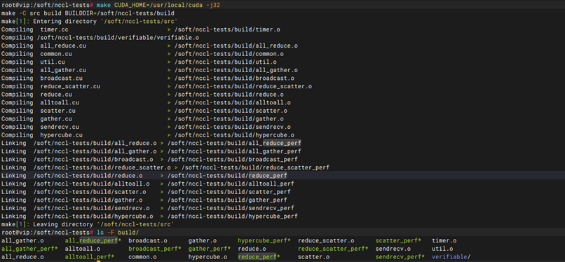The height and width of the screenshot is (262, 565).
Task: Select /soft/nccl-tests/build/sendrecv_perf in the Linking line
Action: tap(231, 208)
